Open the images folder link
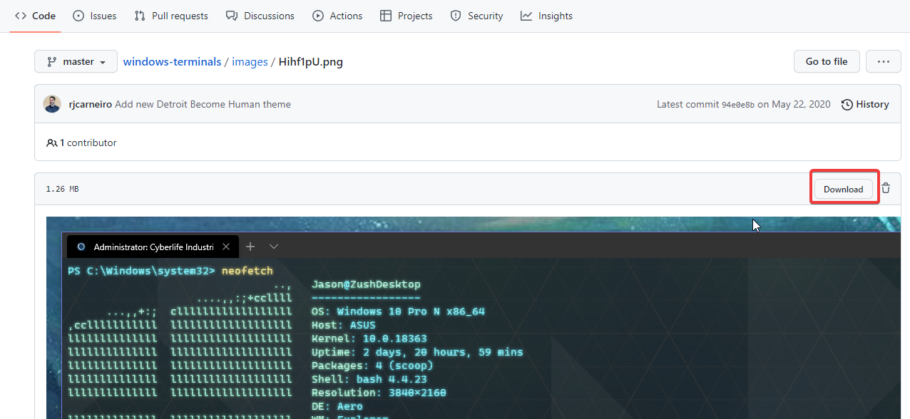The width and height of the screenshot is (910, 419). 250,61
